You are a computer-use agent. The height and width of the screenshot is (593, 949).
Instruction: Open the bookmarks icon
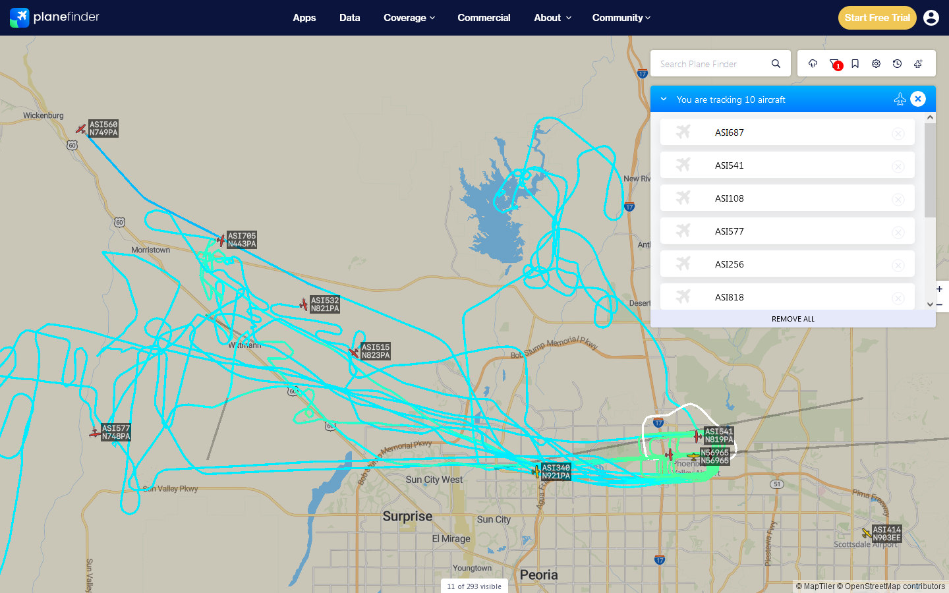click(x=855, y=64)
